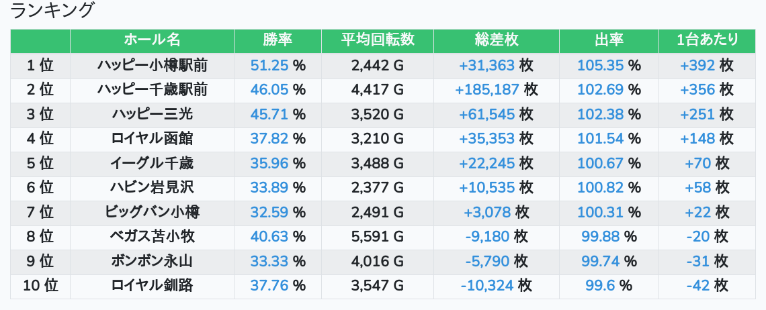Click the 総差枚 column header
Screen dimensions: 766x310
[496, 40]
